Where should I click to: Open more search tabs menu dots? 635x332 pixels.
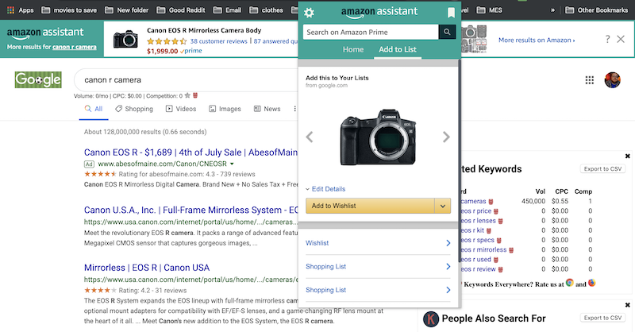294,109
